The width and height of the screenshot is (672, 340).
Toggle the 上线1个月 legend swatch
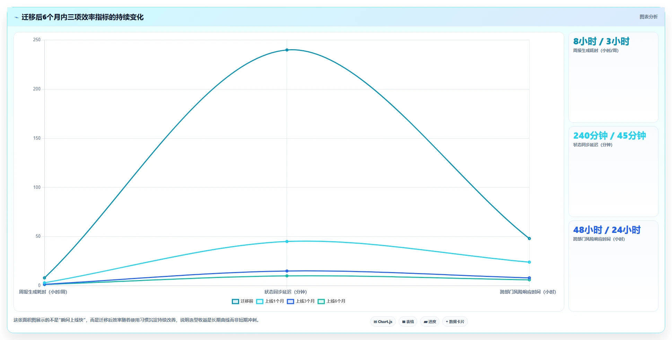pos(260,301)
